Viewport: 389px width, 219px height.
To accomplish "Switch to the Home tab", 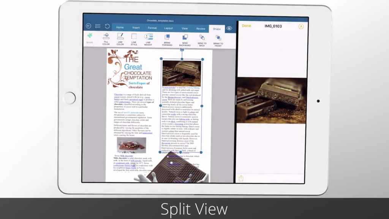I will (120, 27).
